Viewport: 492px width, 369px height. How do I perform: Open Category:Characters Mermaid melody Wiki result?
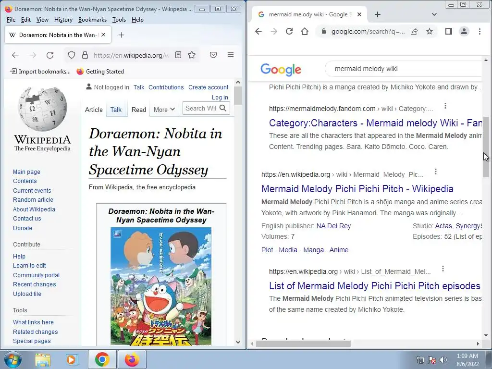point(375,123)
